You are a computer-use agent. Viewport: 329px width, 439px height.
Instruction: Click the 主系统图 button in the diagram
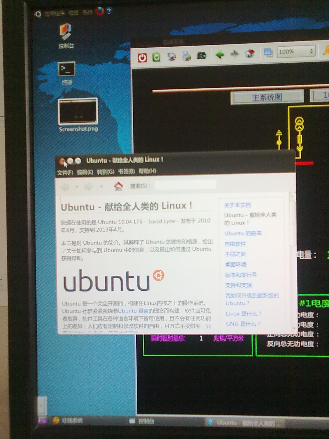coord(267,97)
